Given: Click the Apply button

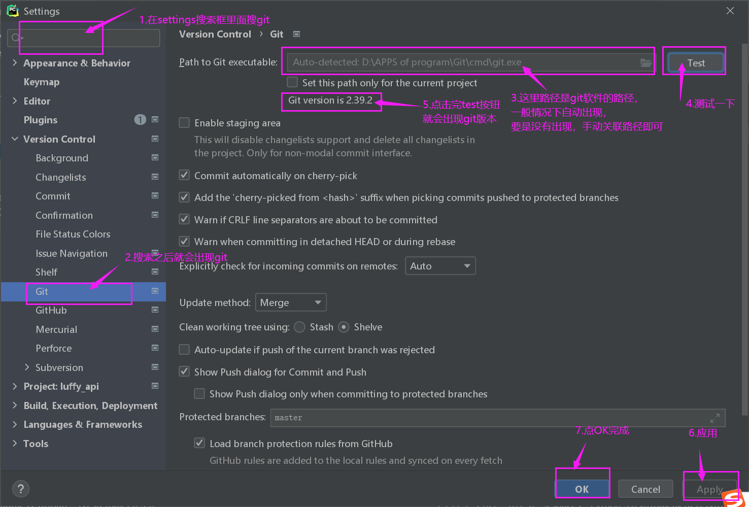Looking at the screenshot, I should pyautogui.click(x=709, y=489).
